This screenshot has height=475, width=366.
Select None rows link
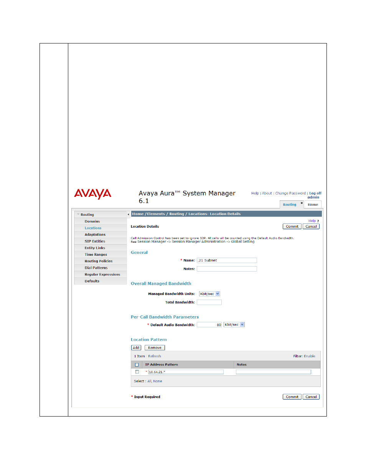(158, 382)
